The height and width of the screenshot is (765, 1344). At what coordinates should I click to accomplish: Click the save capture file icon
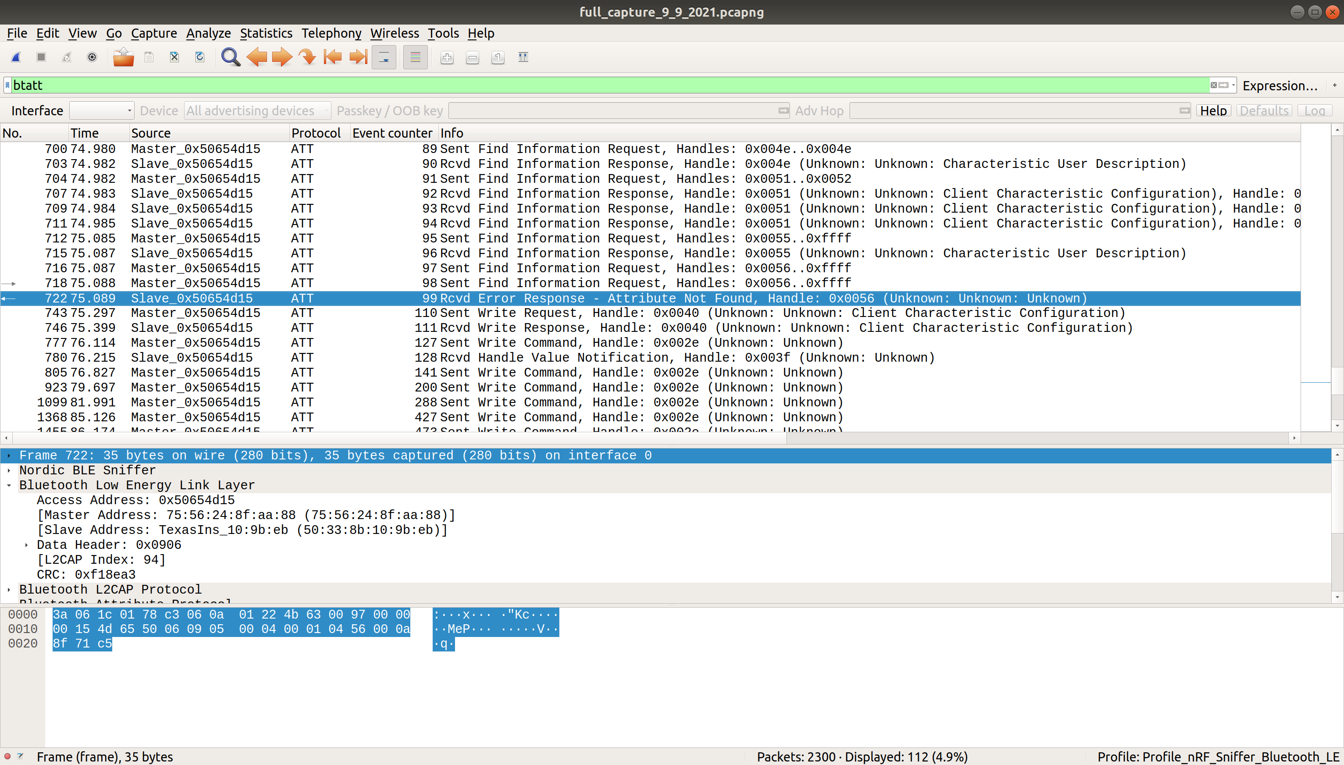[149, 57]
